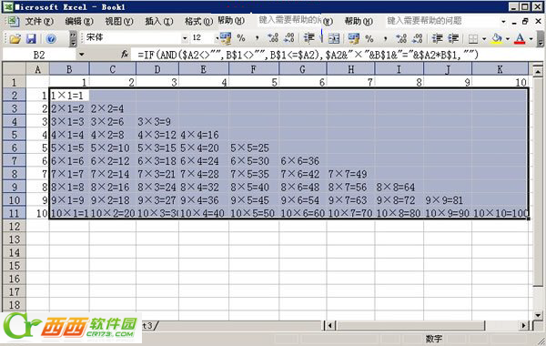The image size is (546, 346).
Task: Click the horizontal scrollbar left arrow
Action: 330,325
